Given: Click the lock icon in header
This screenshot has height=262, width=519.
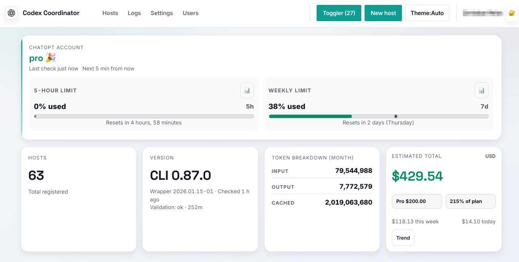Looking at the screenshot, I should click(x=511, y=13).
